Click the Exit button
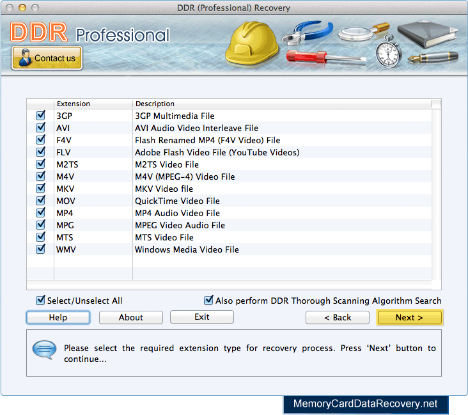This screenshot has height=415, width=468. (x=202, y=317)
